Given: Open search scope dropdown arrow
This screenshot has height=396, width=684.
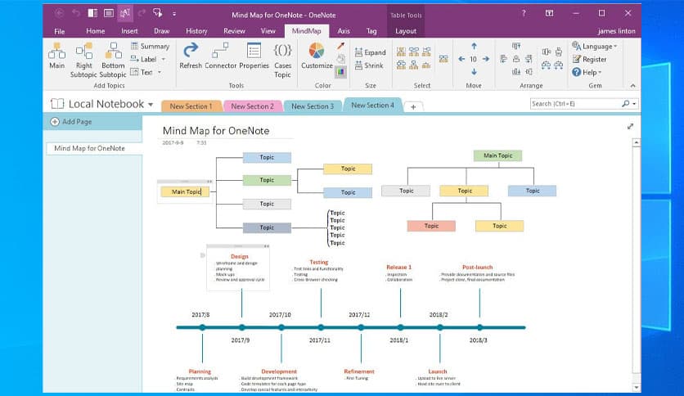Looking at the screenshot, I should tap(634, 104).
